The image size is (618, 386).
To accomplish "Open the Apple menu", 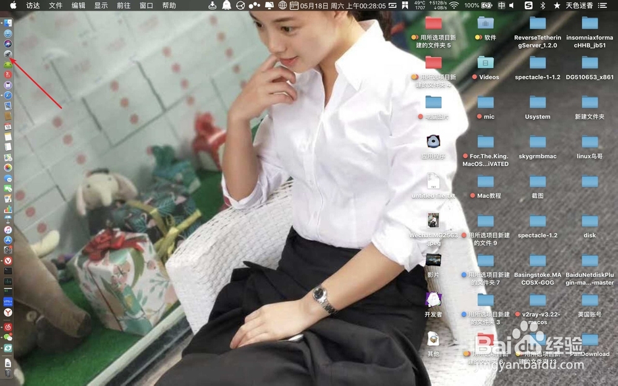I will pos(13,5).
